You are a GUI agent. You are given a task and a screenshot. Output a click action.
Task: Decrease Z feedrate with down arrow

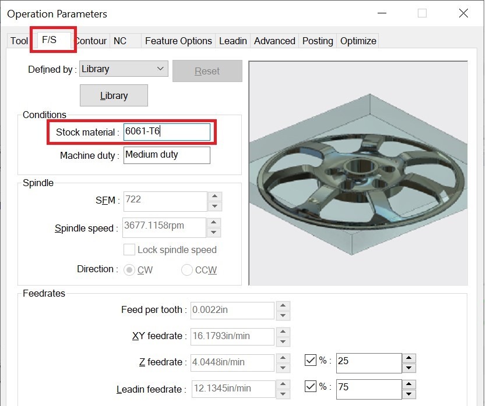(x=283, y=368)
